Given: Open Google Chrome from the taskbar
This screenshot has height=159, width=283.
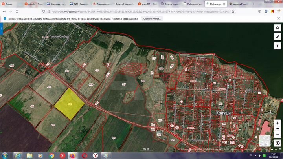Looking at the screenshot, I should point(51,155).
